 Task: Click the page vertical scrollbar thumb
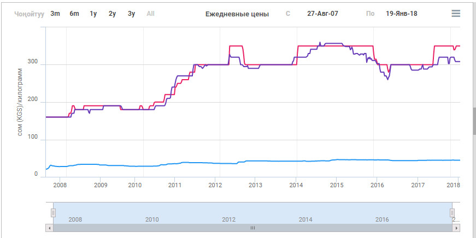[473, 121]
